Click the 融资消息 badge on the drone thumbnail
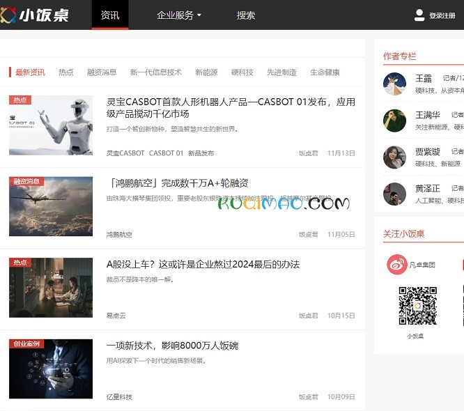This screenshot has height=411, width=464. pos(26,181)
